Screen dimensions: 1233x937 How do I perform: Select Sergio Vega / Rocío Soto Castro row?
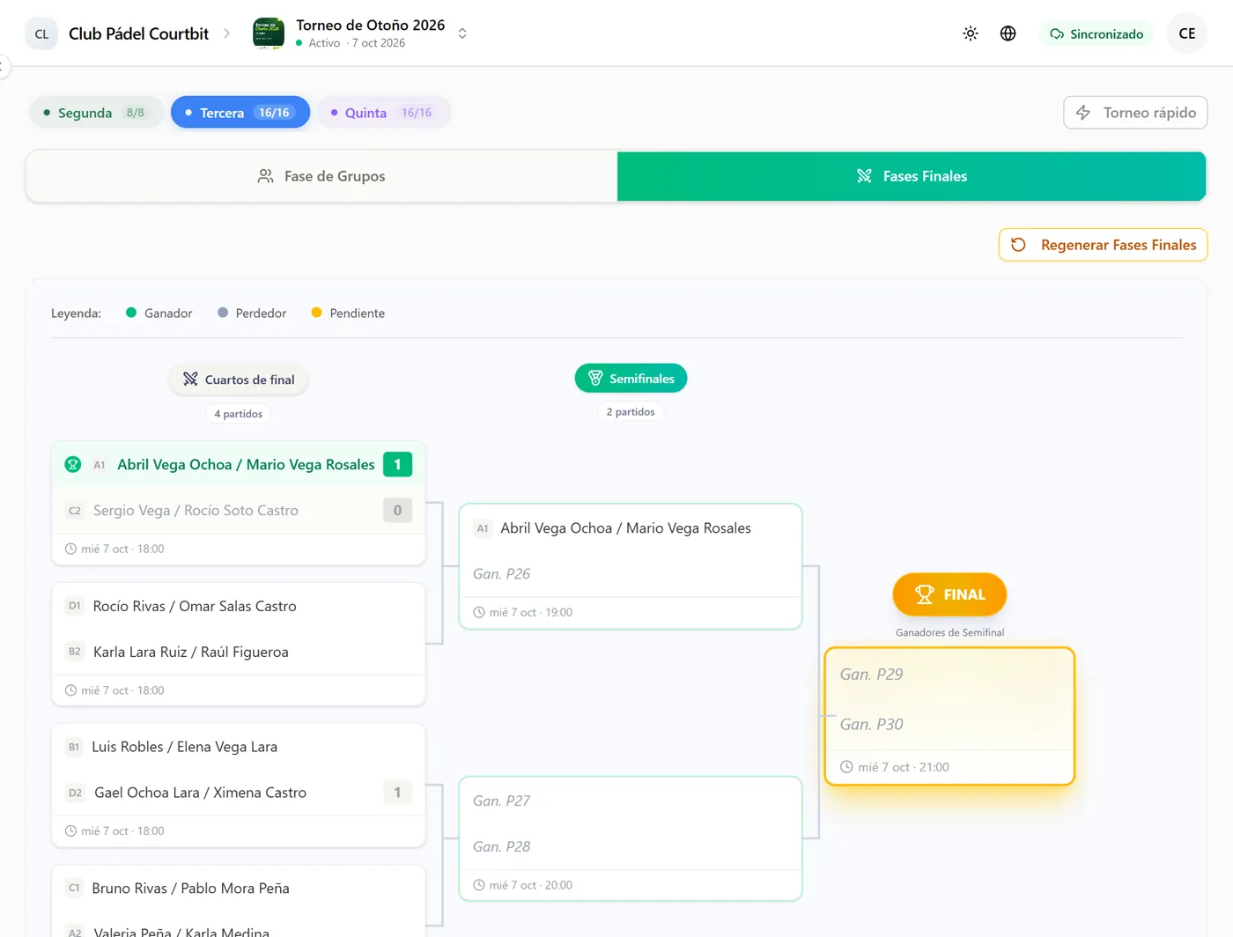click(239, 511)
